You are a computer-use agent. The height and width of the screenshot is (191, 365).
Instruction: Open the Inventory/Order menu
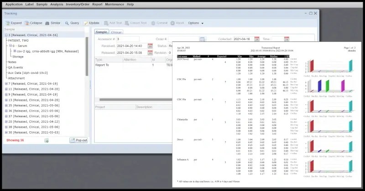tap(78, 4)
